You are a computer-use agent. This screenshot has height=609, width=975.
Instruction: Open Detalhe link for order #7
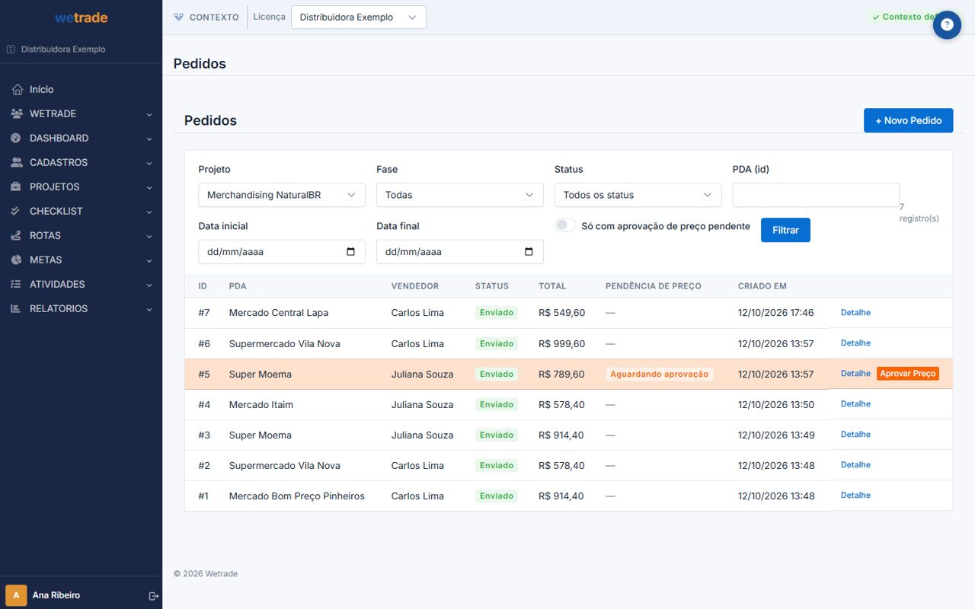[855, 313]
